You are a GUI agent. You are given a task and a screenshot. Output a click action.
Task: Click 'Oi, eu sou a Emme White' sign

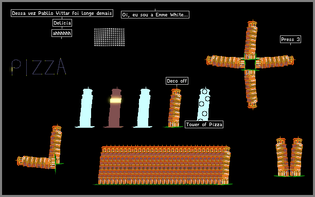pyautogui.click(x=155, y=14)
